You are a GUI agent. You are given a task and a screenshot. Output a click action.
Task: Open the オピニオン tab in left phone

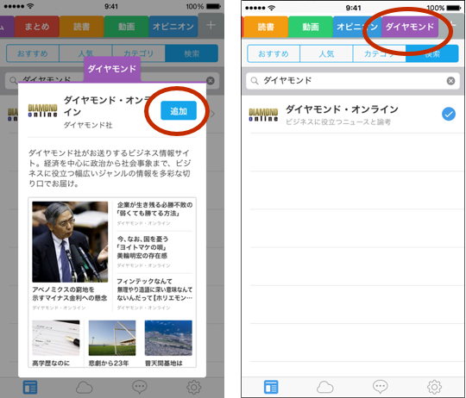click(x=173, y=27)
